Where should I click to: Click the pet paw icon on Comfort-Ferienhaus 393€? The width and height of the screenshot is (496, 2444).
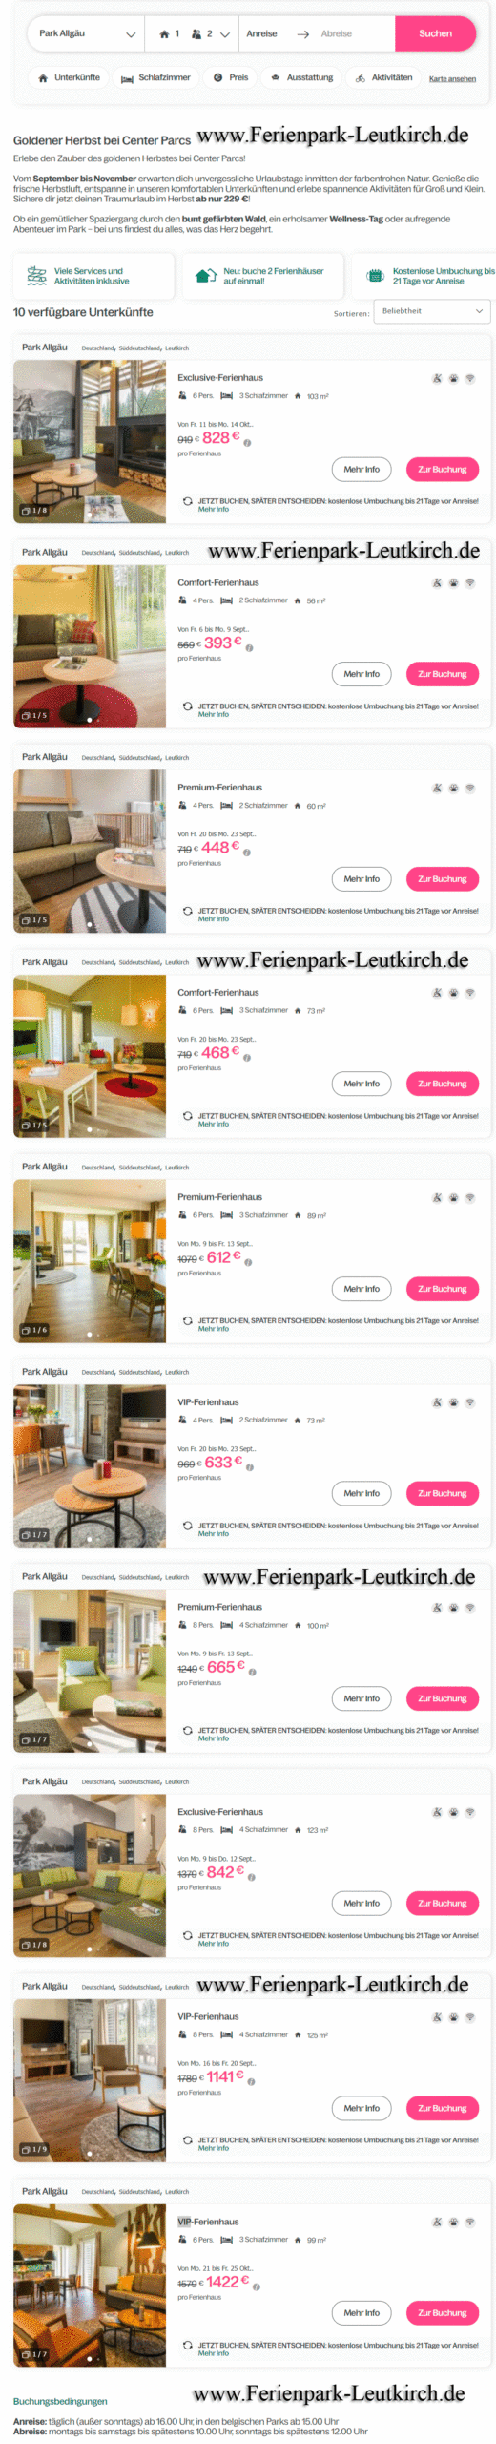[x=453, y=583]
